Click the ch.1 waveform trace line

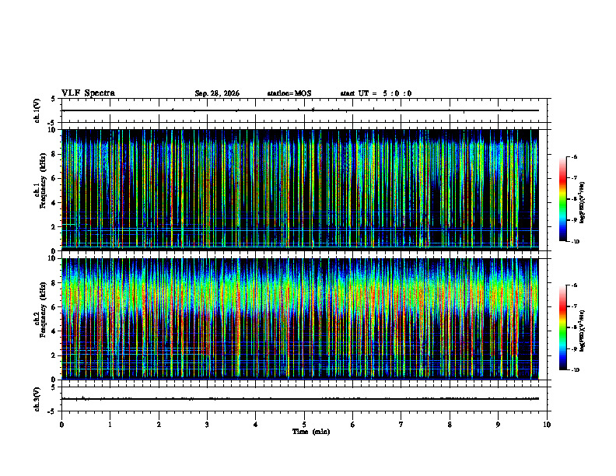tap(300, 110)
